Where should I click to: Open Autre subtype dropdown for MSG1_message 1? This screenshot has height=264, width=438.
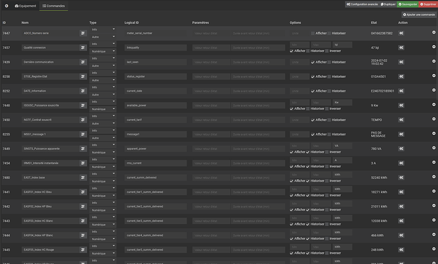[x=103, y=138]
